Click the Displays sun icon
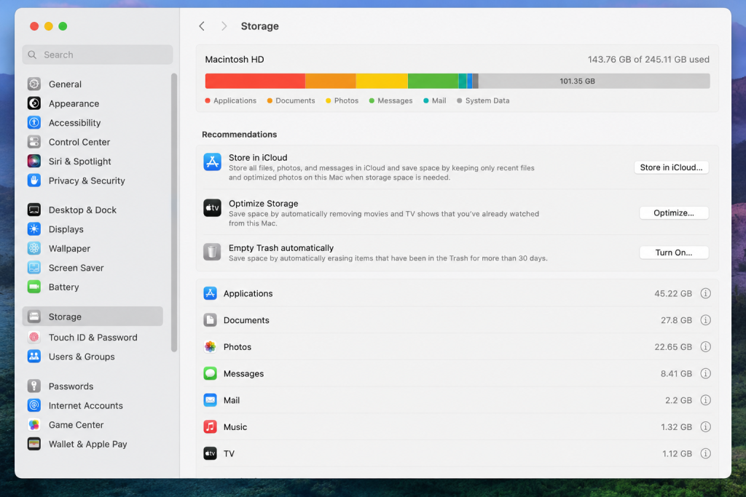Viewport: 746px width, 497px height. [34, 229]
